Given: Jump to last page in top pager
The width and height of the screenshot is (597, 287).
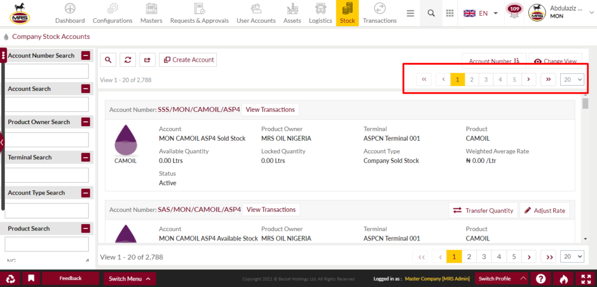Looking at the screenshot, I should (548, 79).
